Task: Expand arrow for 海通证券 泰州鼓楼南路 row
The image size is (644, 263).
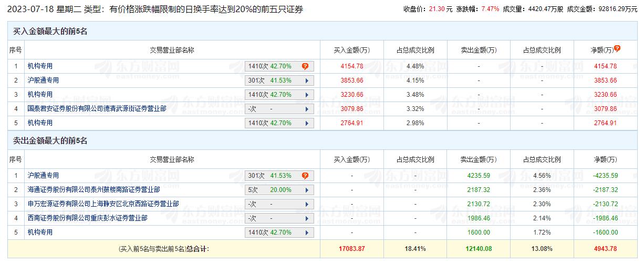Action: coord(305,190)
